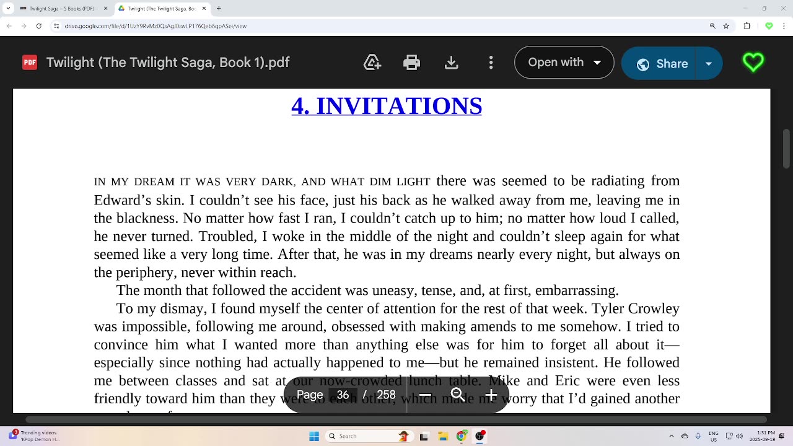Download the Twilight PDF file
Image resolution: width=793 pixels, height=446 pixels.
452,63
